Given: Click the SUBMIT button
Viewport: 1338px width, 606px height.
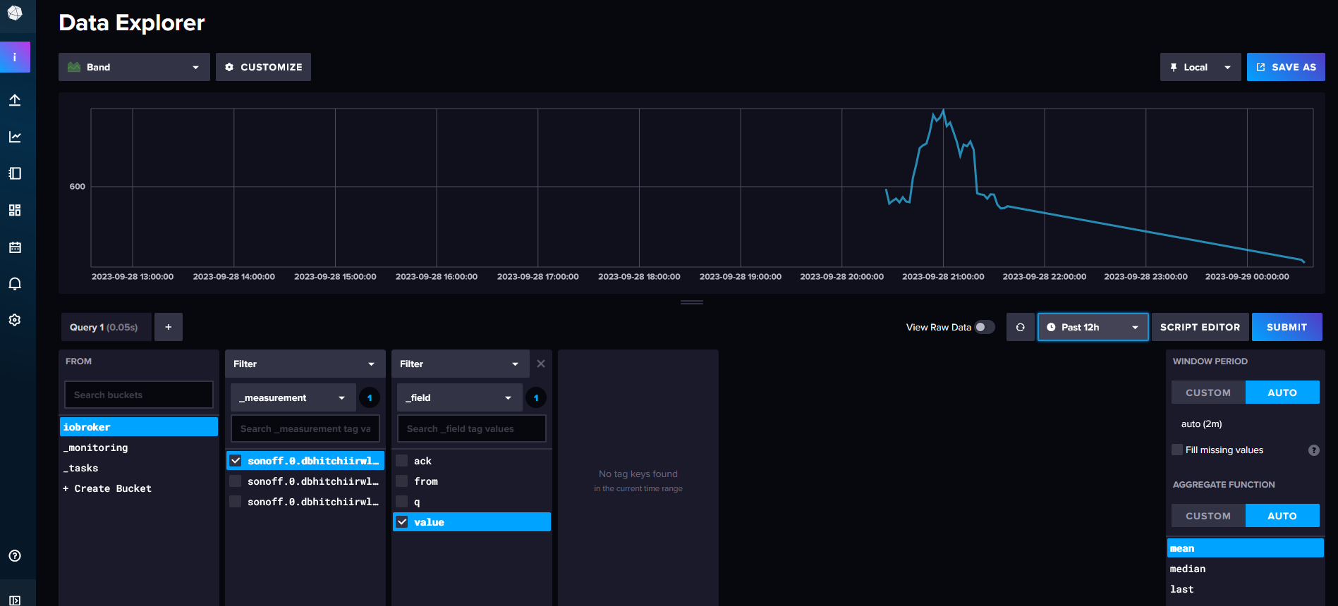Looking at the screenshot, I should tap(1287, 327).
